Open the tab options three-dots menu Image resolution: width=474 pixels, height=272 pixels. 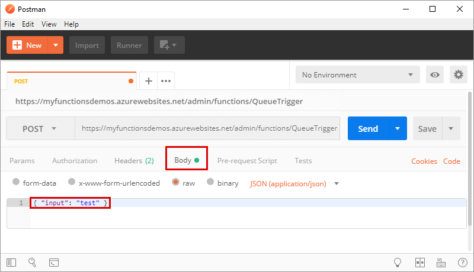pyautogui.click(x=166, y=81)
